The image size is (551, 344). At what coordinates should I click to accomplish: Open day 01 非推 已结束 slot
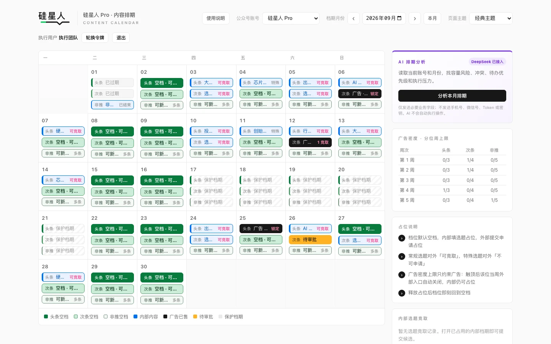pos(112,105)
